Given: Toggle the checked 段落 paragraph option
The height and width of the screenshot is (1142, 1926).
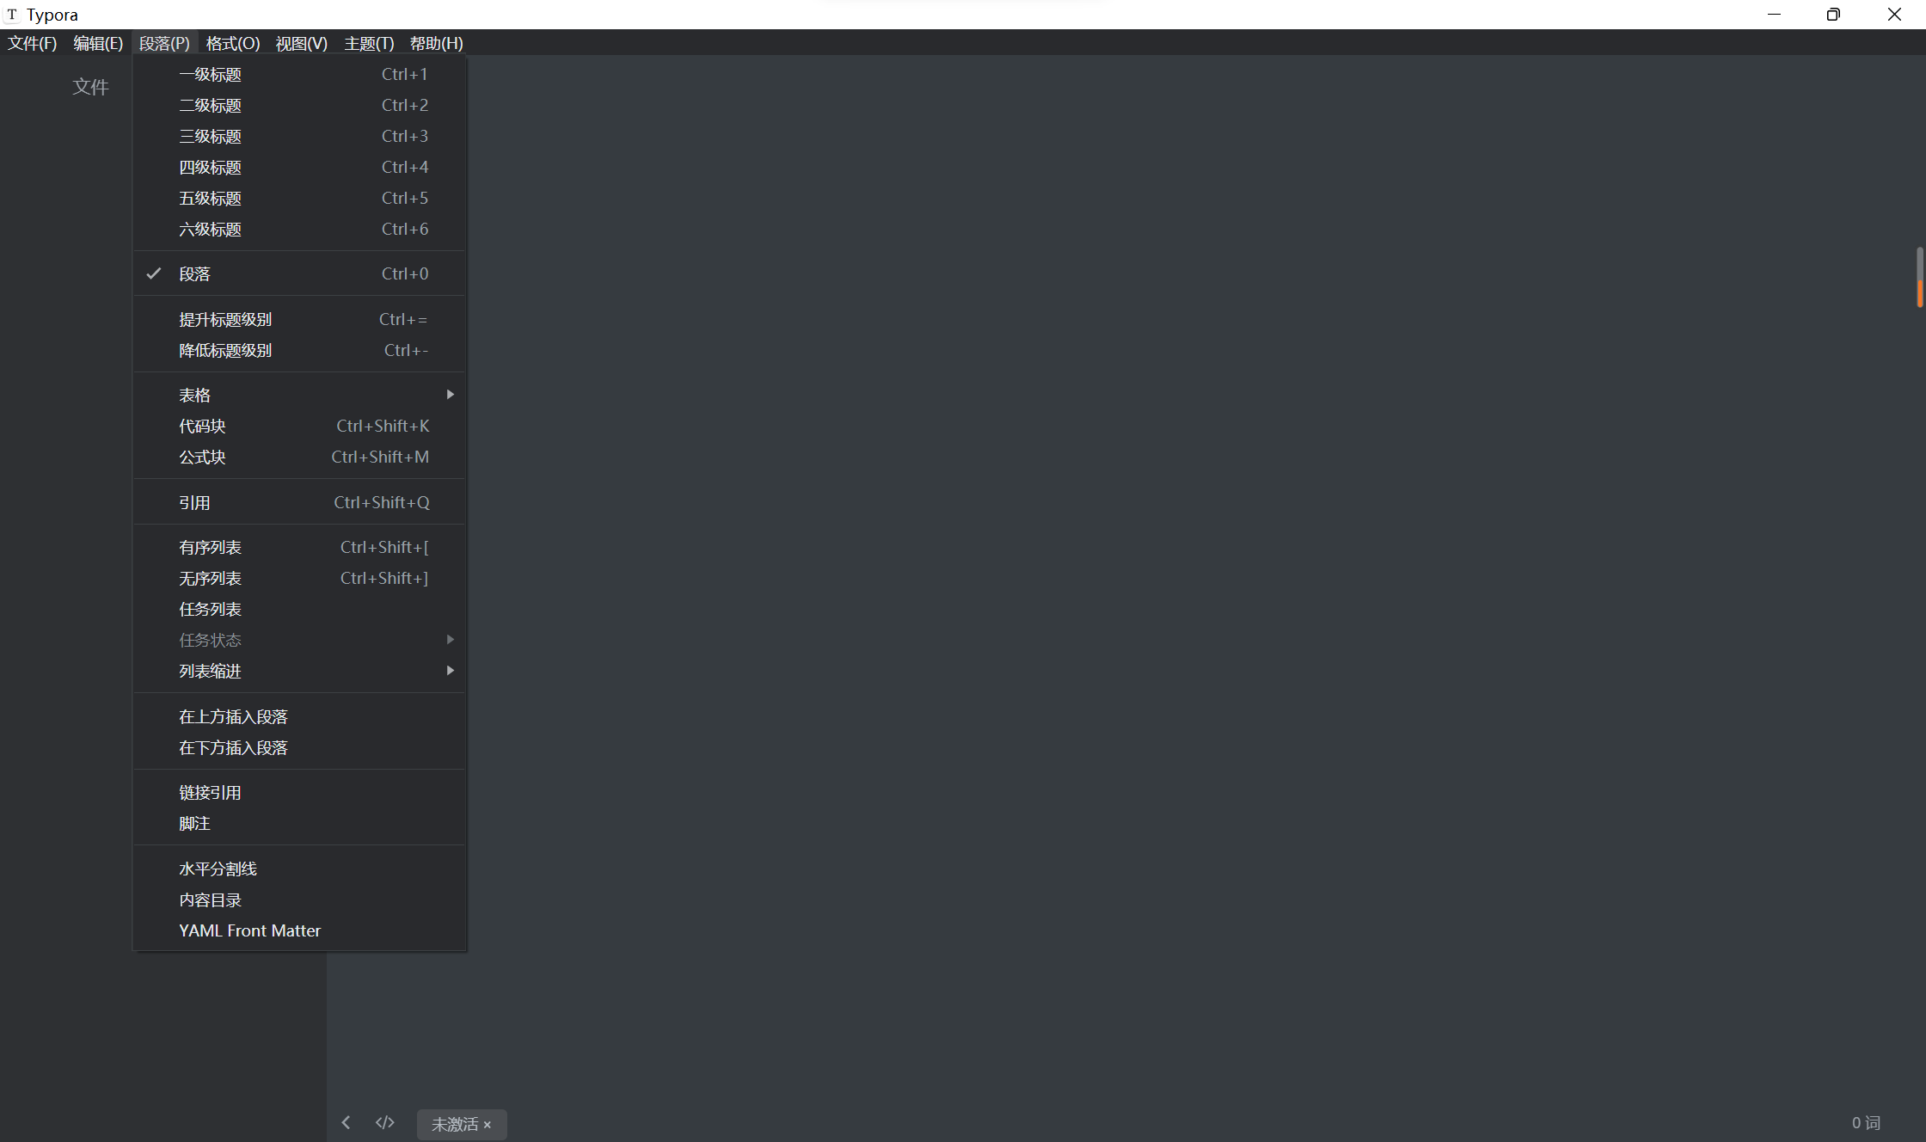Looking at the screenshot, I should pyautogui.click(x=299, y=273).
